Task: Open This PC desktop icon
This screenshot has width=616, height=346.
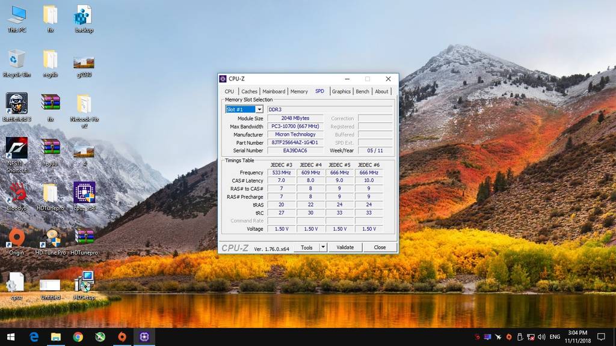Action: point(17,19)
